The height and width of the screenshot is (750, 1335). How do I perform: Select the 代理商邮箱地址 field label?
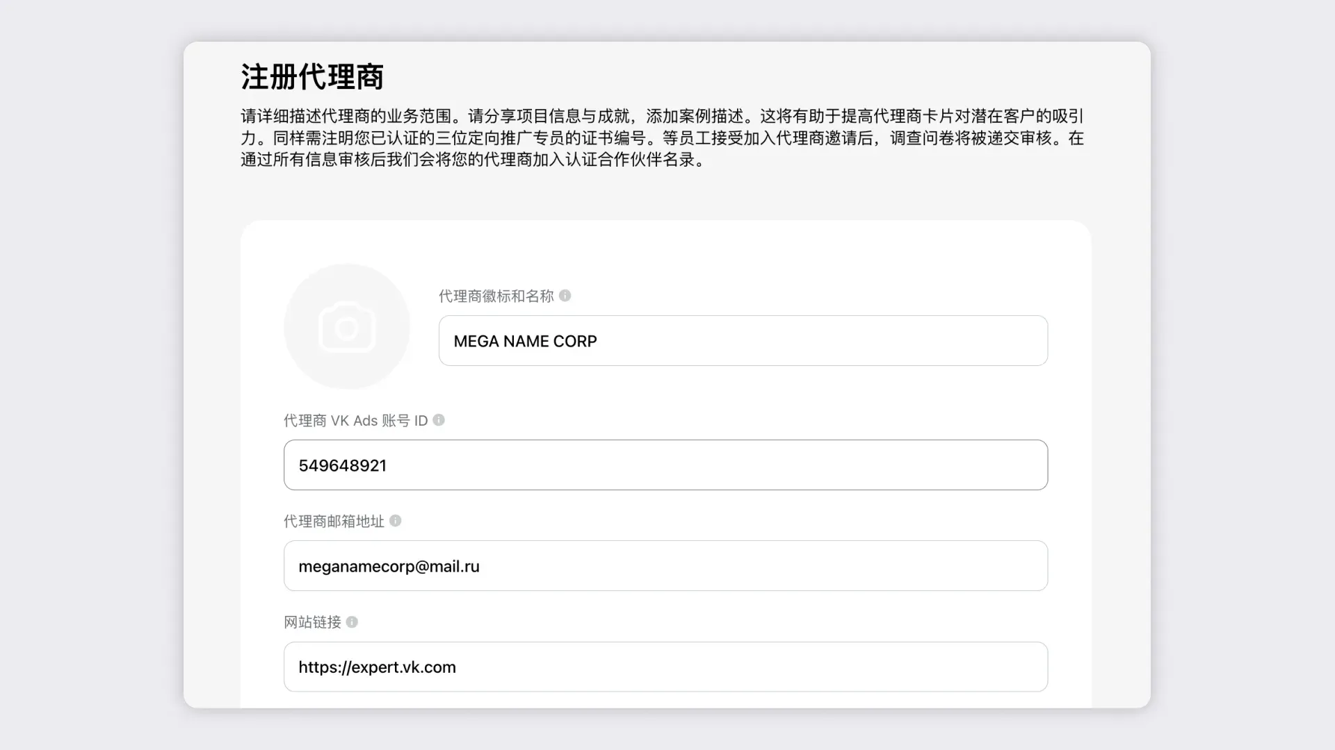tap(332, 521)
